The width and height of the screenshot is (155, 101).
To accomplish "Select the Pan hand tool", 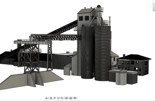I will (x=55, y=98).
